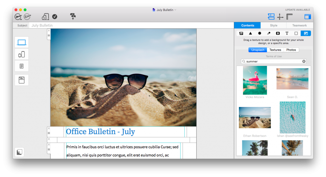Viewport: 326px width, 177px height.
Task: Open the Contents tab
Action: [x=247, y=25]
